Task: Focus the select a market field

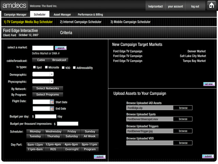Action: [43, 48]
